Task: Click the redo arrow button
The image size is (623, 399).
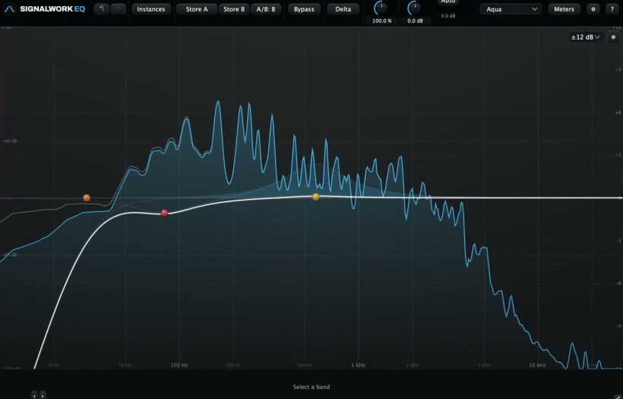Action: pos(119,9)
